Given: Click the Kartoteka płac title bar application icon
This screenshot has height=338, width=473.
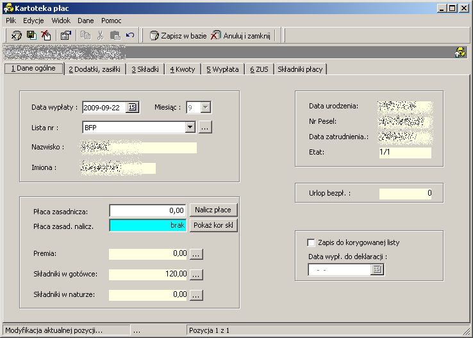Looking at the screenshot, I should pos(8,8).
